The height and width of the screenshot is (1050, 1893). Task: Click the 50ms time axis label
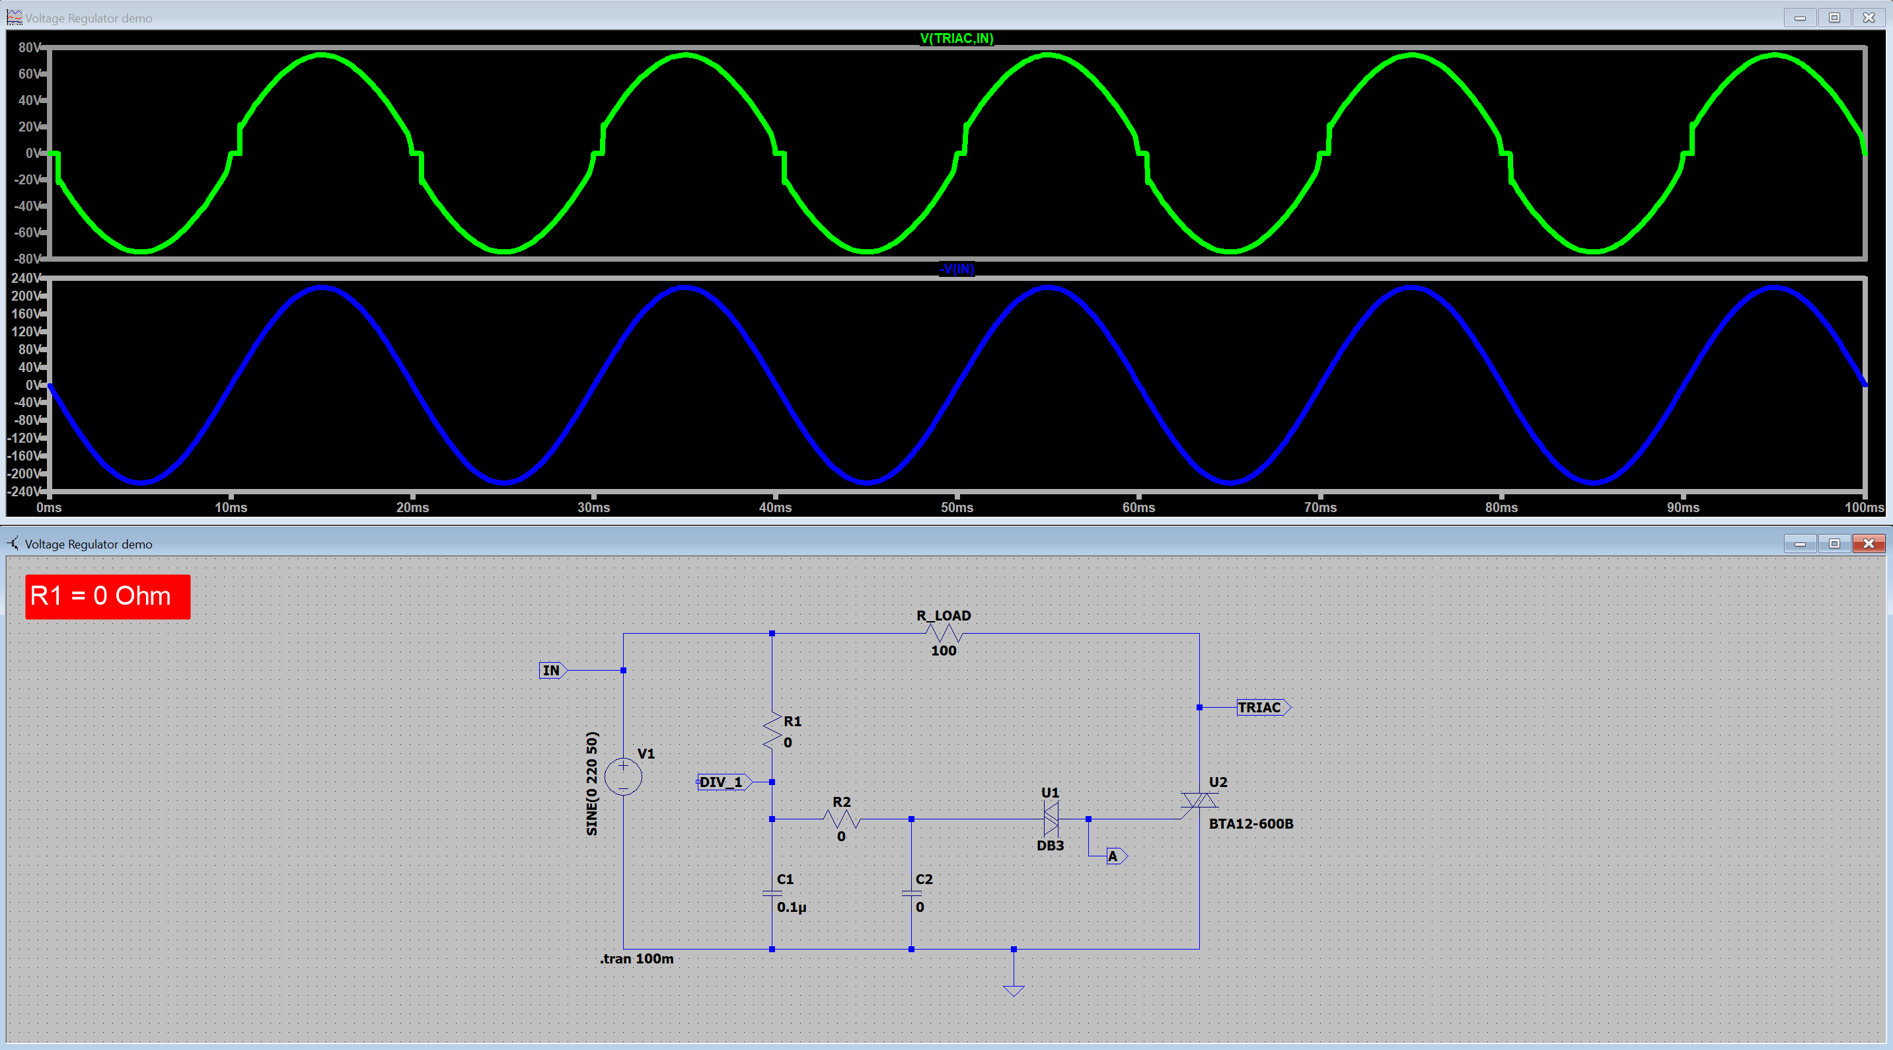957,507
